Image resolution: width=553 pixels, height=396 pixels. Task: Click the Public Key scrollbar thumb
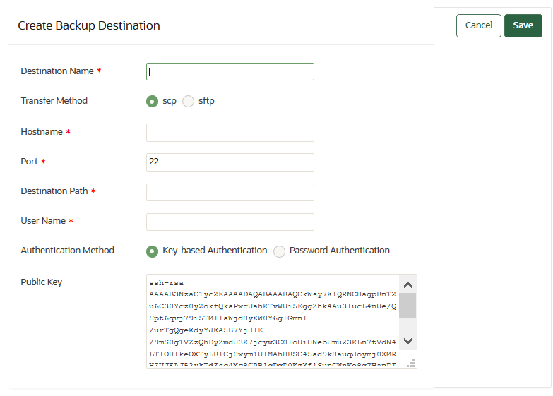coord(408,306)
